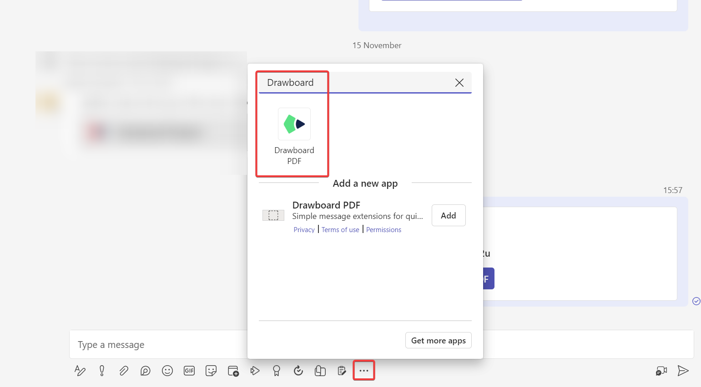Open the Privacy link
This screenshot has width=701, height=387.
point(304,230)
